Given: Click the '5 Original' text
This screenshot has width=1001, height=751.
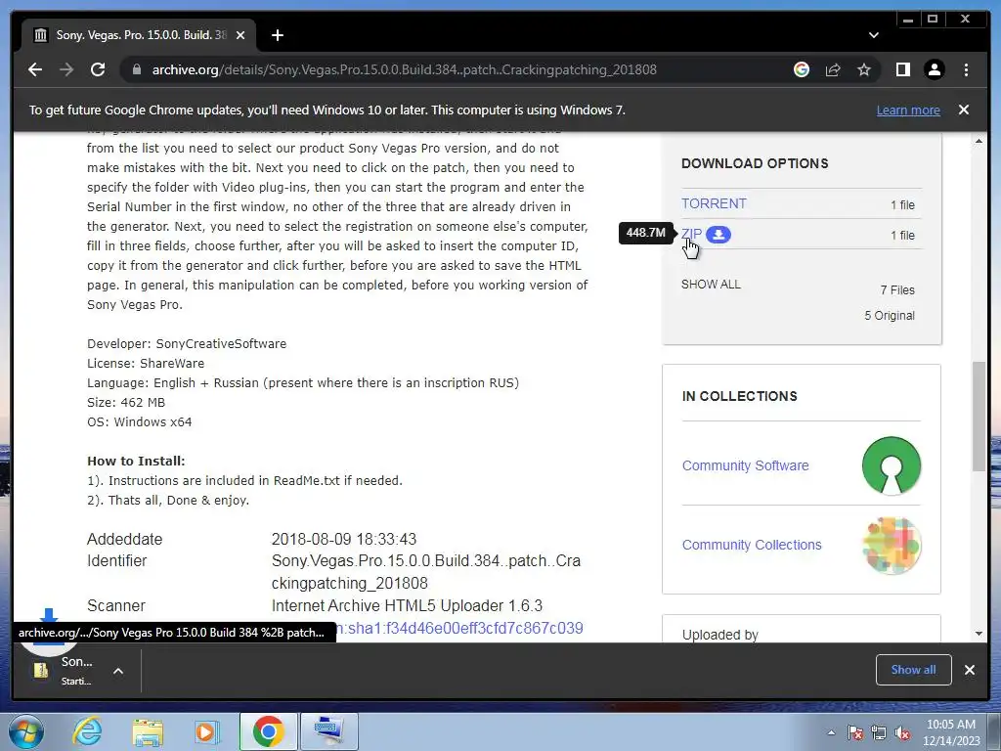Looking at the screenshot, I should click(890, 316).
